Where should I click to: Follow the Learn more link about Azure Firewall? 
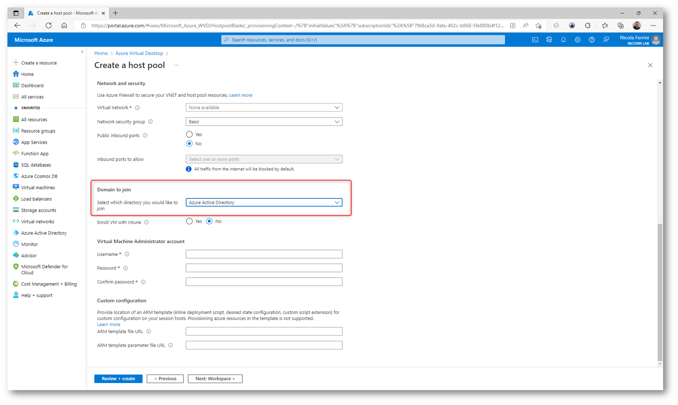pos(241,95)
